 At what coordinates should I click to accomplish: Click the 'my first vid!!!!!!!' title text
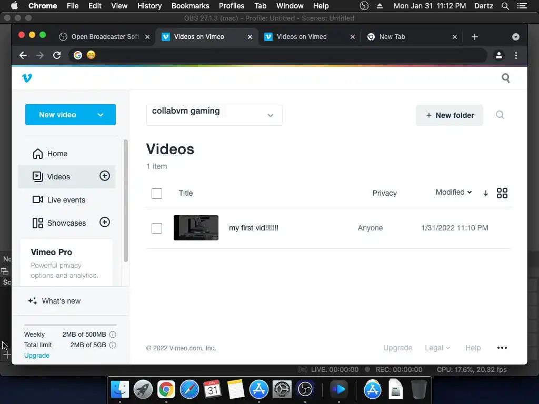254,228
